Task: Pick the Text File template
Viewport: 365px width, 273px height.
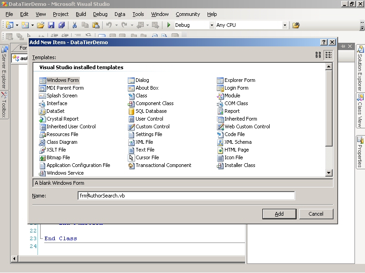Action: [x=141, y=150]
